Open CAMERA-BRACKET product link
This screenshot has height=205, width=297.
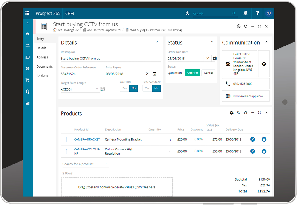(87, 139)
